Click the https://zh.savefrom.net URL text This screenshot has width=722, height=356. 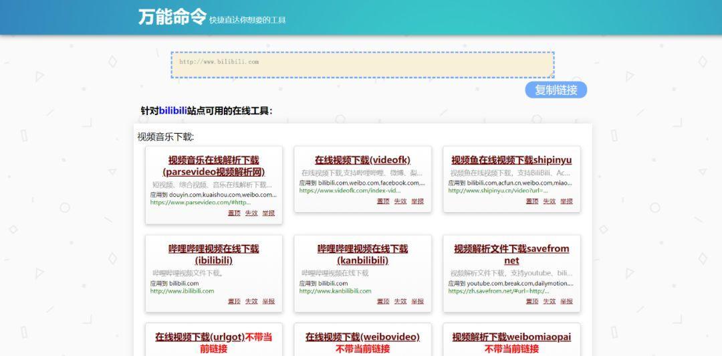pos(499,291)
